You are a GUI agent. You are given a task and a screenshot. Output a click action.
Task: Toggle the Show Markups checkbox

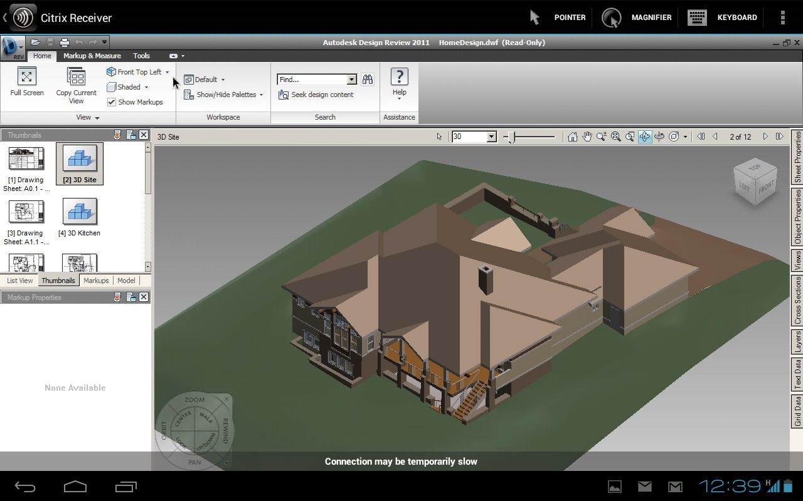click(x=112, y=102)
